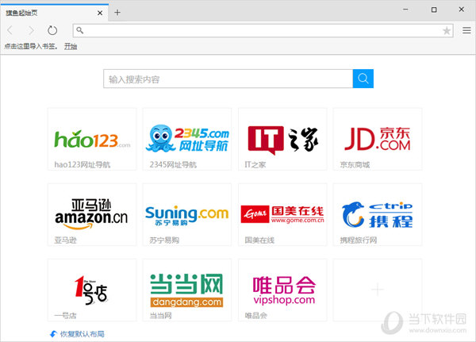Image resolution: width=476 pixels, height=342 pixels.
Task: Open the Suning.com 苏宁易购 tile
Action: (187, 214)
